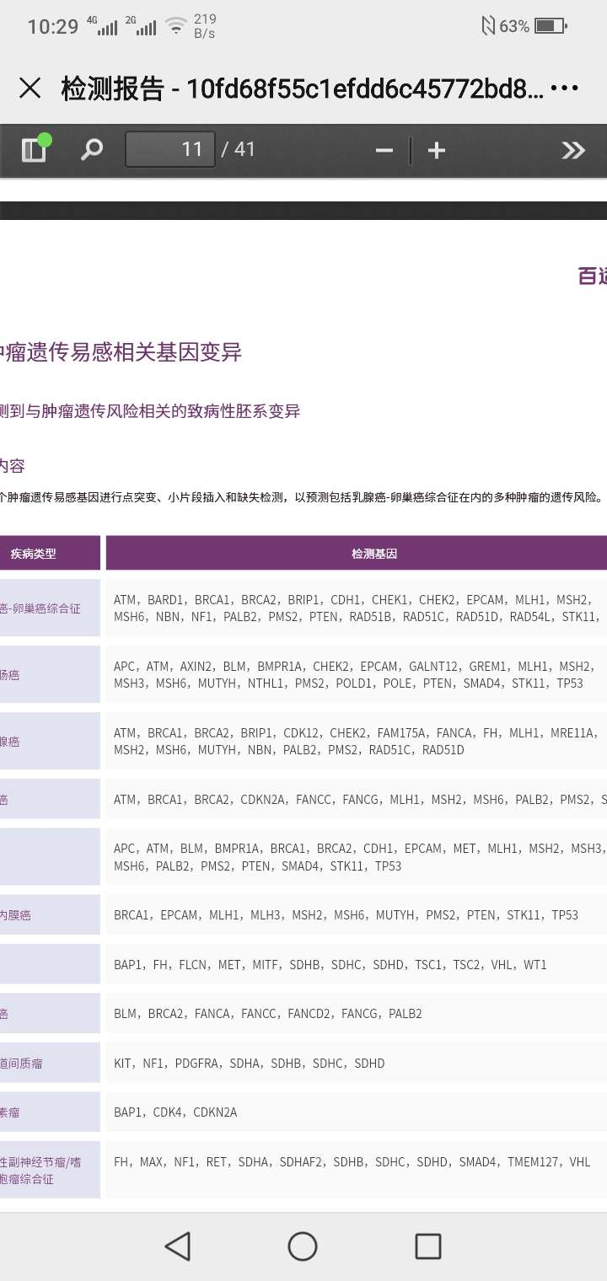Tap the Android recent apps square
607x1281 pixels.
click(428, 1246)
